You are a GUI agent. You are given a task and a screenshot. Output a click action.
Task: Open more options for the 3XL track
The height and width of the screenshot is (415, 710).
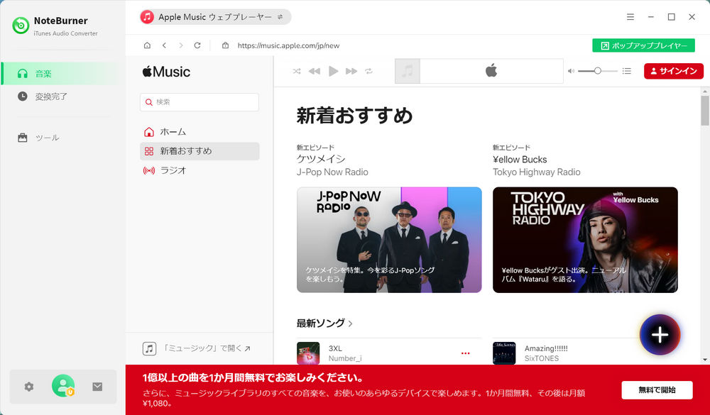click(x=466, y=353)
